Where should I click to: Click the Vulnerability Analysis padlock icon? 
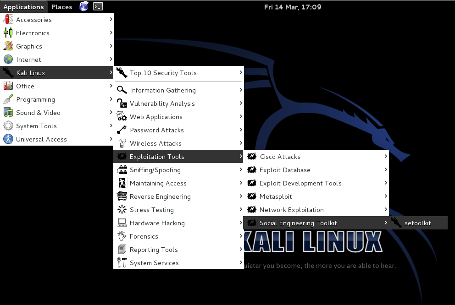122,103
